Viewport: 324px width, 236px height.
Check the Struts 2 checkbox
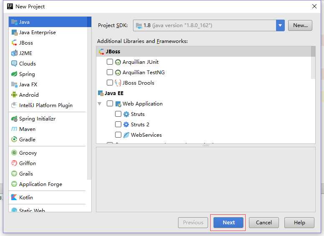pos(118,124)
